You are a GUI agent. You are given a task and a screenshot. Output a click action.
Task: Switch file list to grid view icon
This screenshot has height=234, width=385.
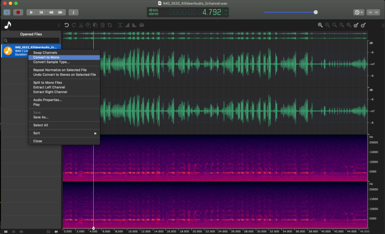point(21,231)
